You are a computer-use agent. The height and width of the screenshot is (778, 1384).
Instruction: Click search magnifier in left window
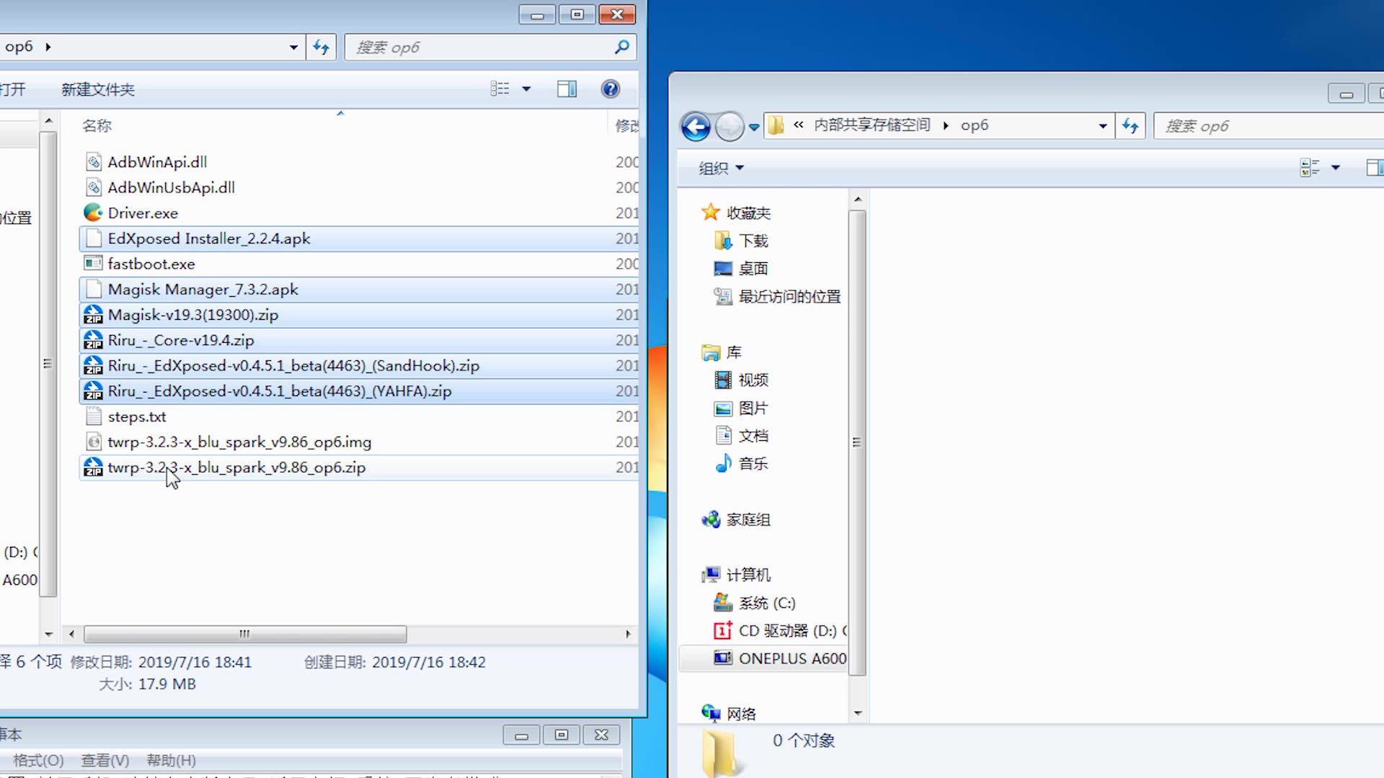point(621,48)
